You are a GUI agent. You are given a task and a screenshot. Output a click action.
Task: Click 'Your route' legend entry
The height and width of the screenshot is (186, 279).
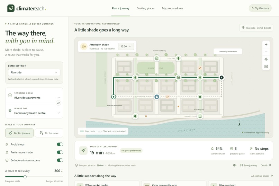[88, 131]
